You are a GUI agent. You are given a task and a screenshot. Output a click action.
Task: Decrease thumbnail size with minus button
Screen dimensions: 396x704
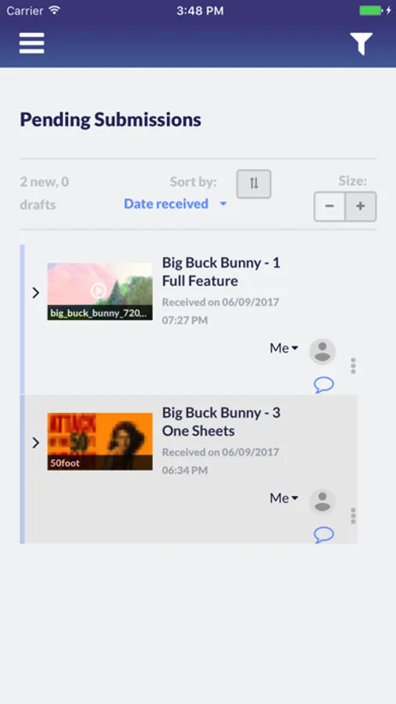point(330,207)
